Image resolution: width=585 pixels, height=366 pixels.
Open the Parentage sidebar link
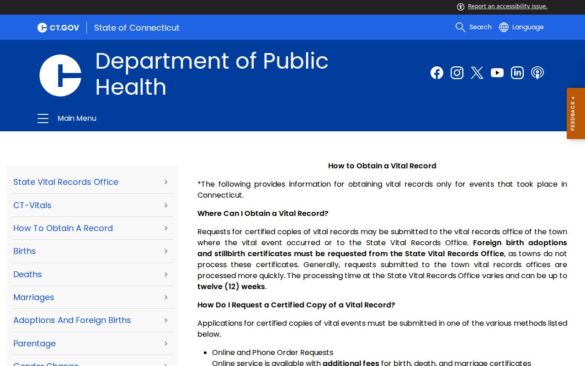click(34, 344)
